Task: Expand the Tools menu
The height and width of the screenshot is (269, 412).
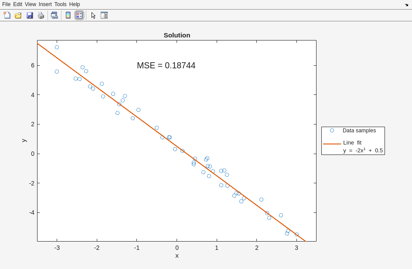Action: pos(61,4)
